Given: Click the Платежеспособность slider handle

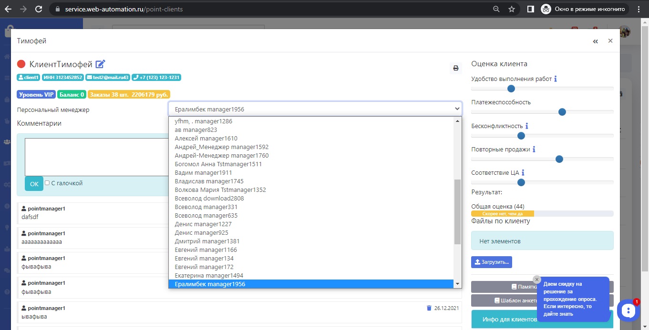Looking at the screenshot, I should (x=562, y=112).
